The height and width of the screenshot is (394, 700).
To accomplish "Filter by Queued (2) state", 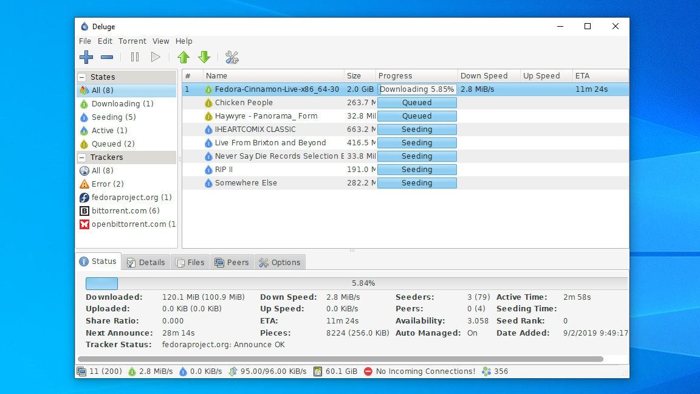I will (x=127, y=144).
